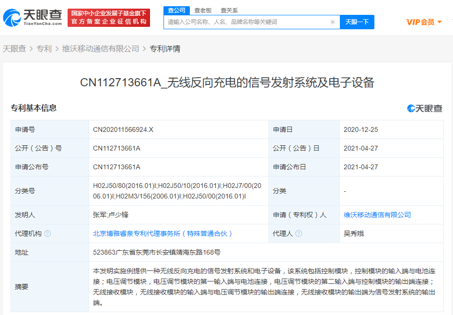The width and height of the screenshot is (453, 315).
Task: Select application number CN202011566924.X
Action: [x=123, y=129]
